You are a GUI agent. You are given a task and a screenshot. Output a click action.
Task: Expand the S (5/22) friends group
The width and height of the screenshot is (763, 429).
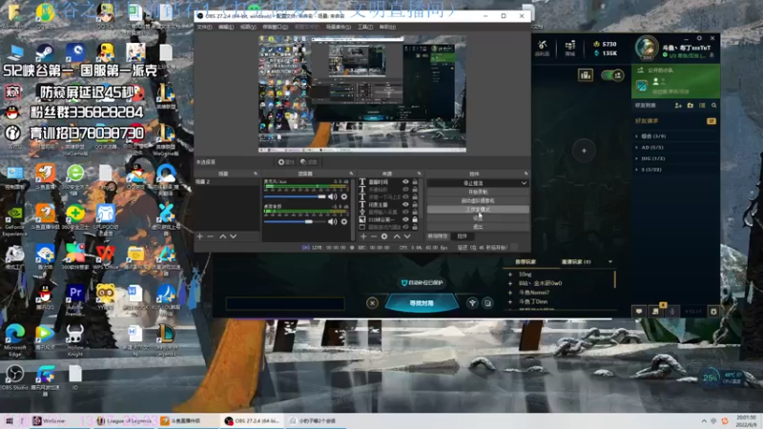[650, 170]
